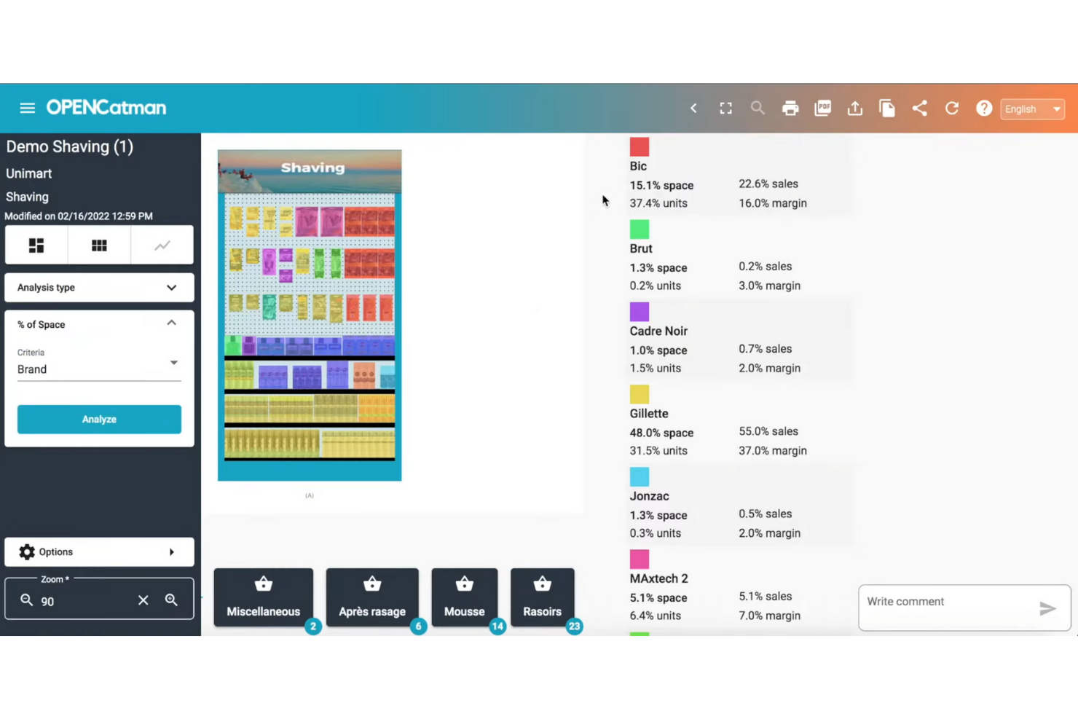
Task: Open the print dialog
Action: pyautogui.click(x=790, y=108)
